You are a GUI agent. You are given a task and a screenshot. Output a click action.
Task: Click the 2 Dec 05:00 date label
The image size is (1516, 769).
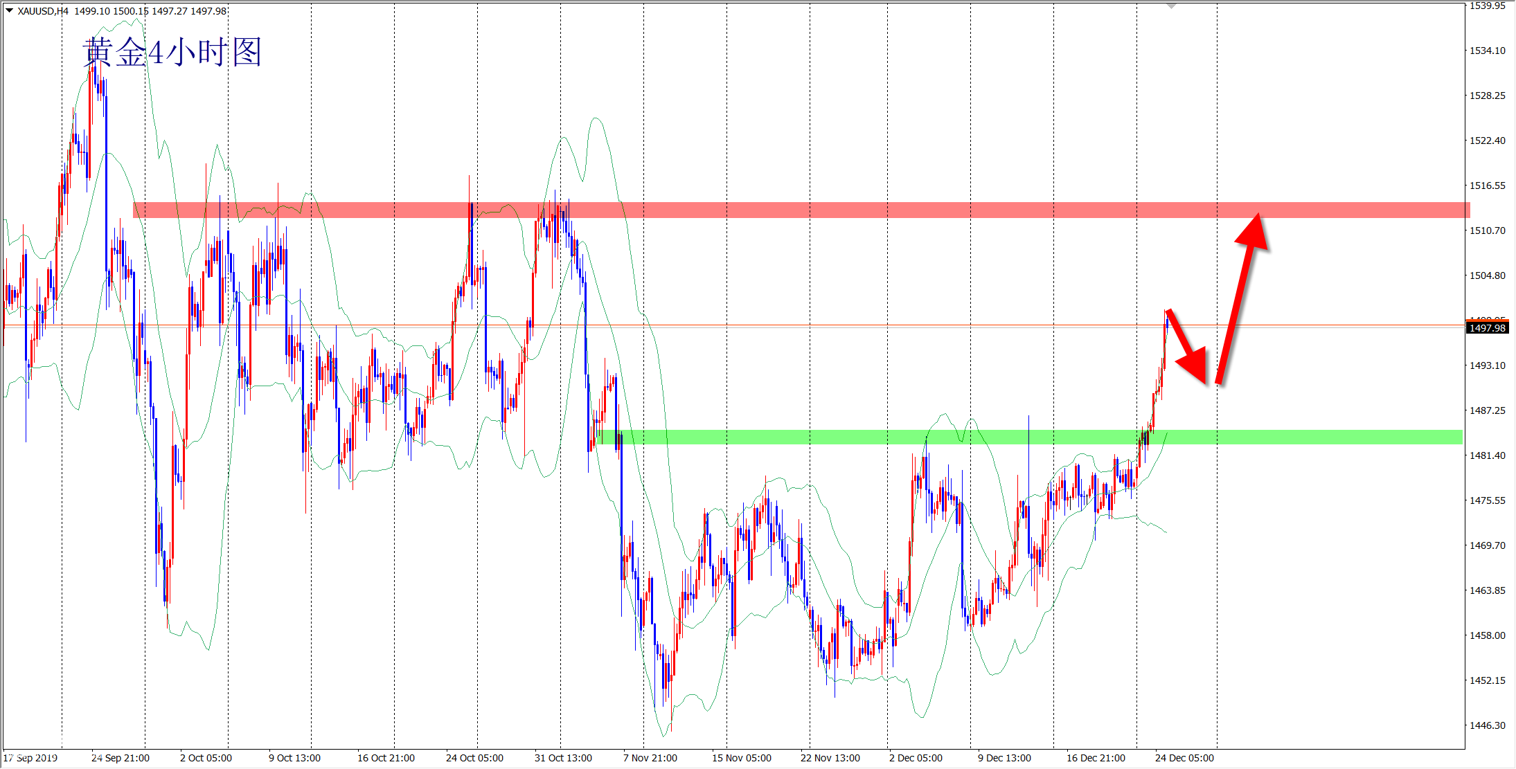click(x=916, y=758)
